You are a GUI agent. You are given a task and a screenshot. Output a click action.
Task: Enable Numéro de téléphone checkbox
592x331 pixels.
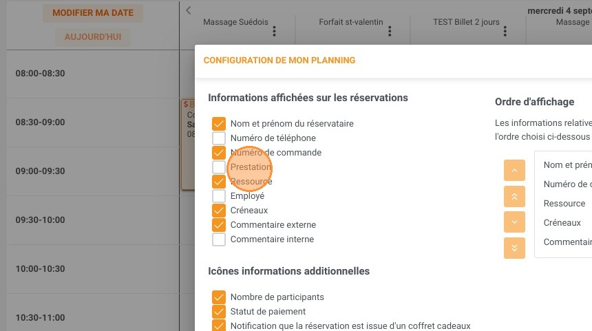click(219, 138)
